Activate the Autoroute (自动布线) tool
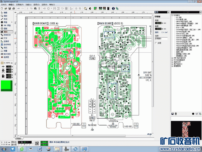This screenshot has height=152, width=202. pyautogui.click(x=7, y=44)
